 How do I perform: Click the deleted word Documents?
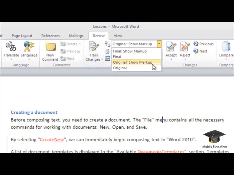[x=149, y=151]
